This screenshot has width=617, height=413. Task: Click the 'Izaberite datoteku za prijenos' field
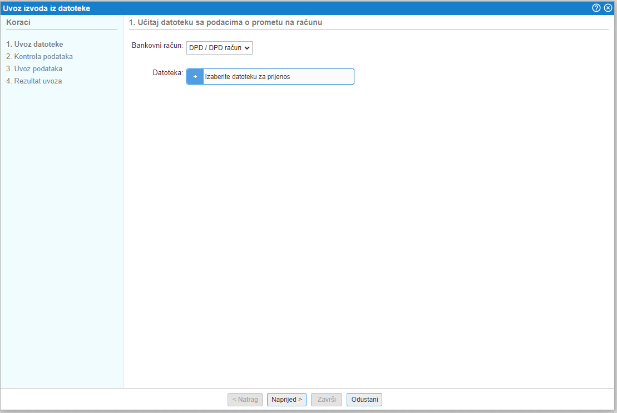pos(278,77)
